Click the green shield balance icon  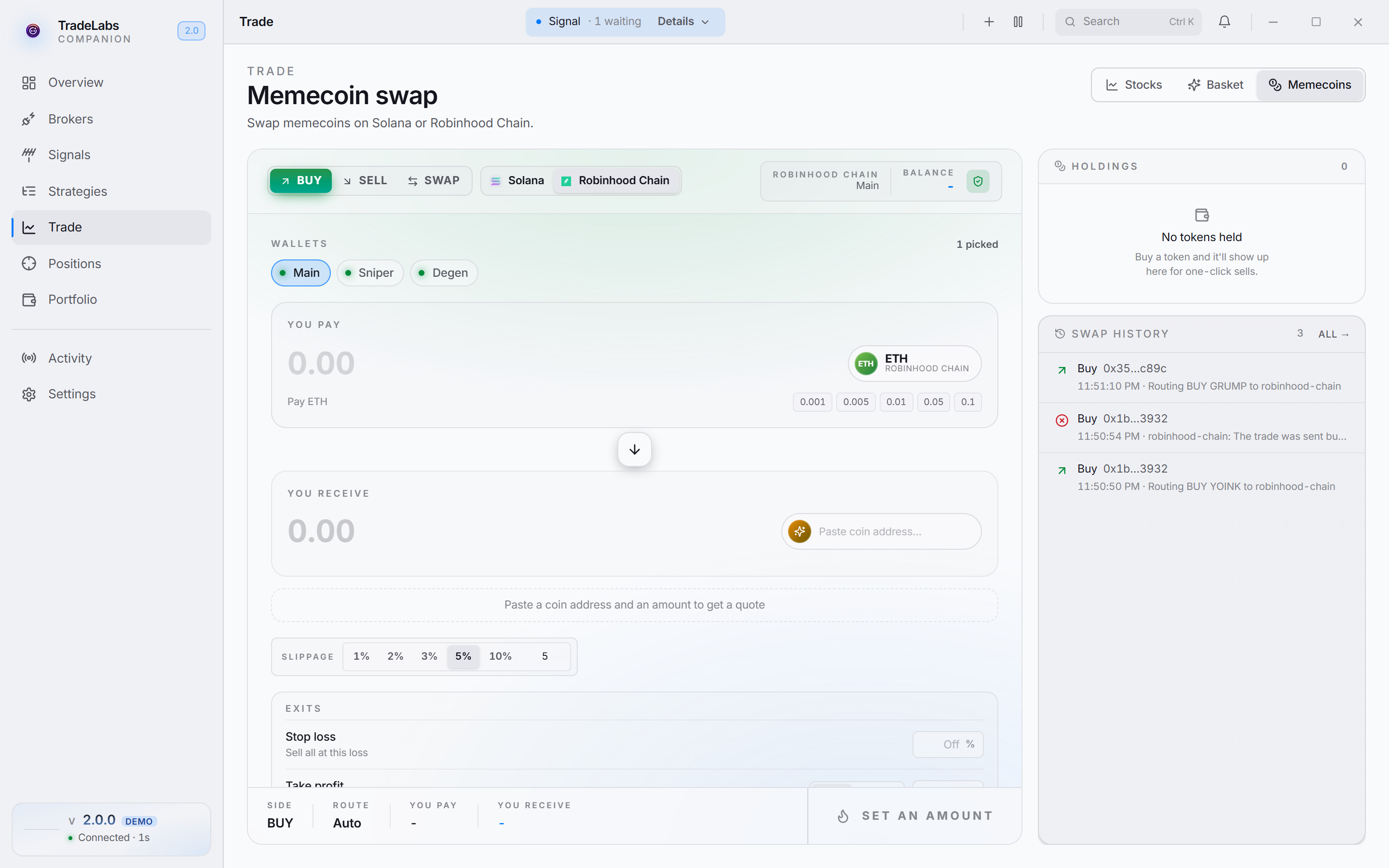coord(978,181)
